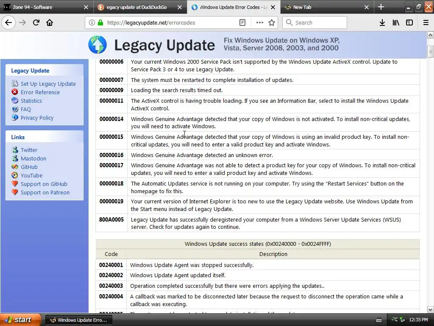Click success code 00240001

(x=111, y=265)
